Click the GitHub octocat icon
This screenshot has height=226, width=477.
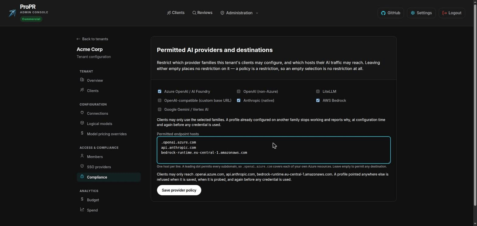(x=383, y=13)
